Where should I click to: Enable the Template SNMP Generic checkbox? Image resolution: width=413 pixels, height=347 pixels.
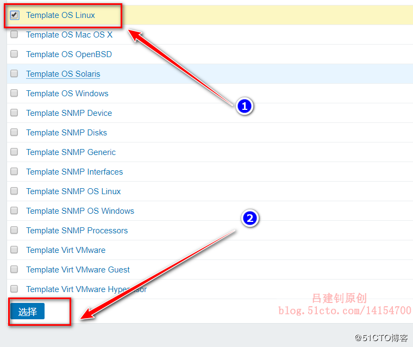(x=14, y=152)
